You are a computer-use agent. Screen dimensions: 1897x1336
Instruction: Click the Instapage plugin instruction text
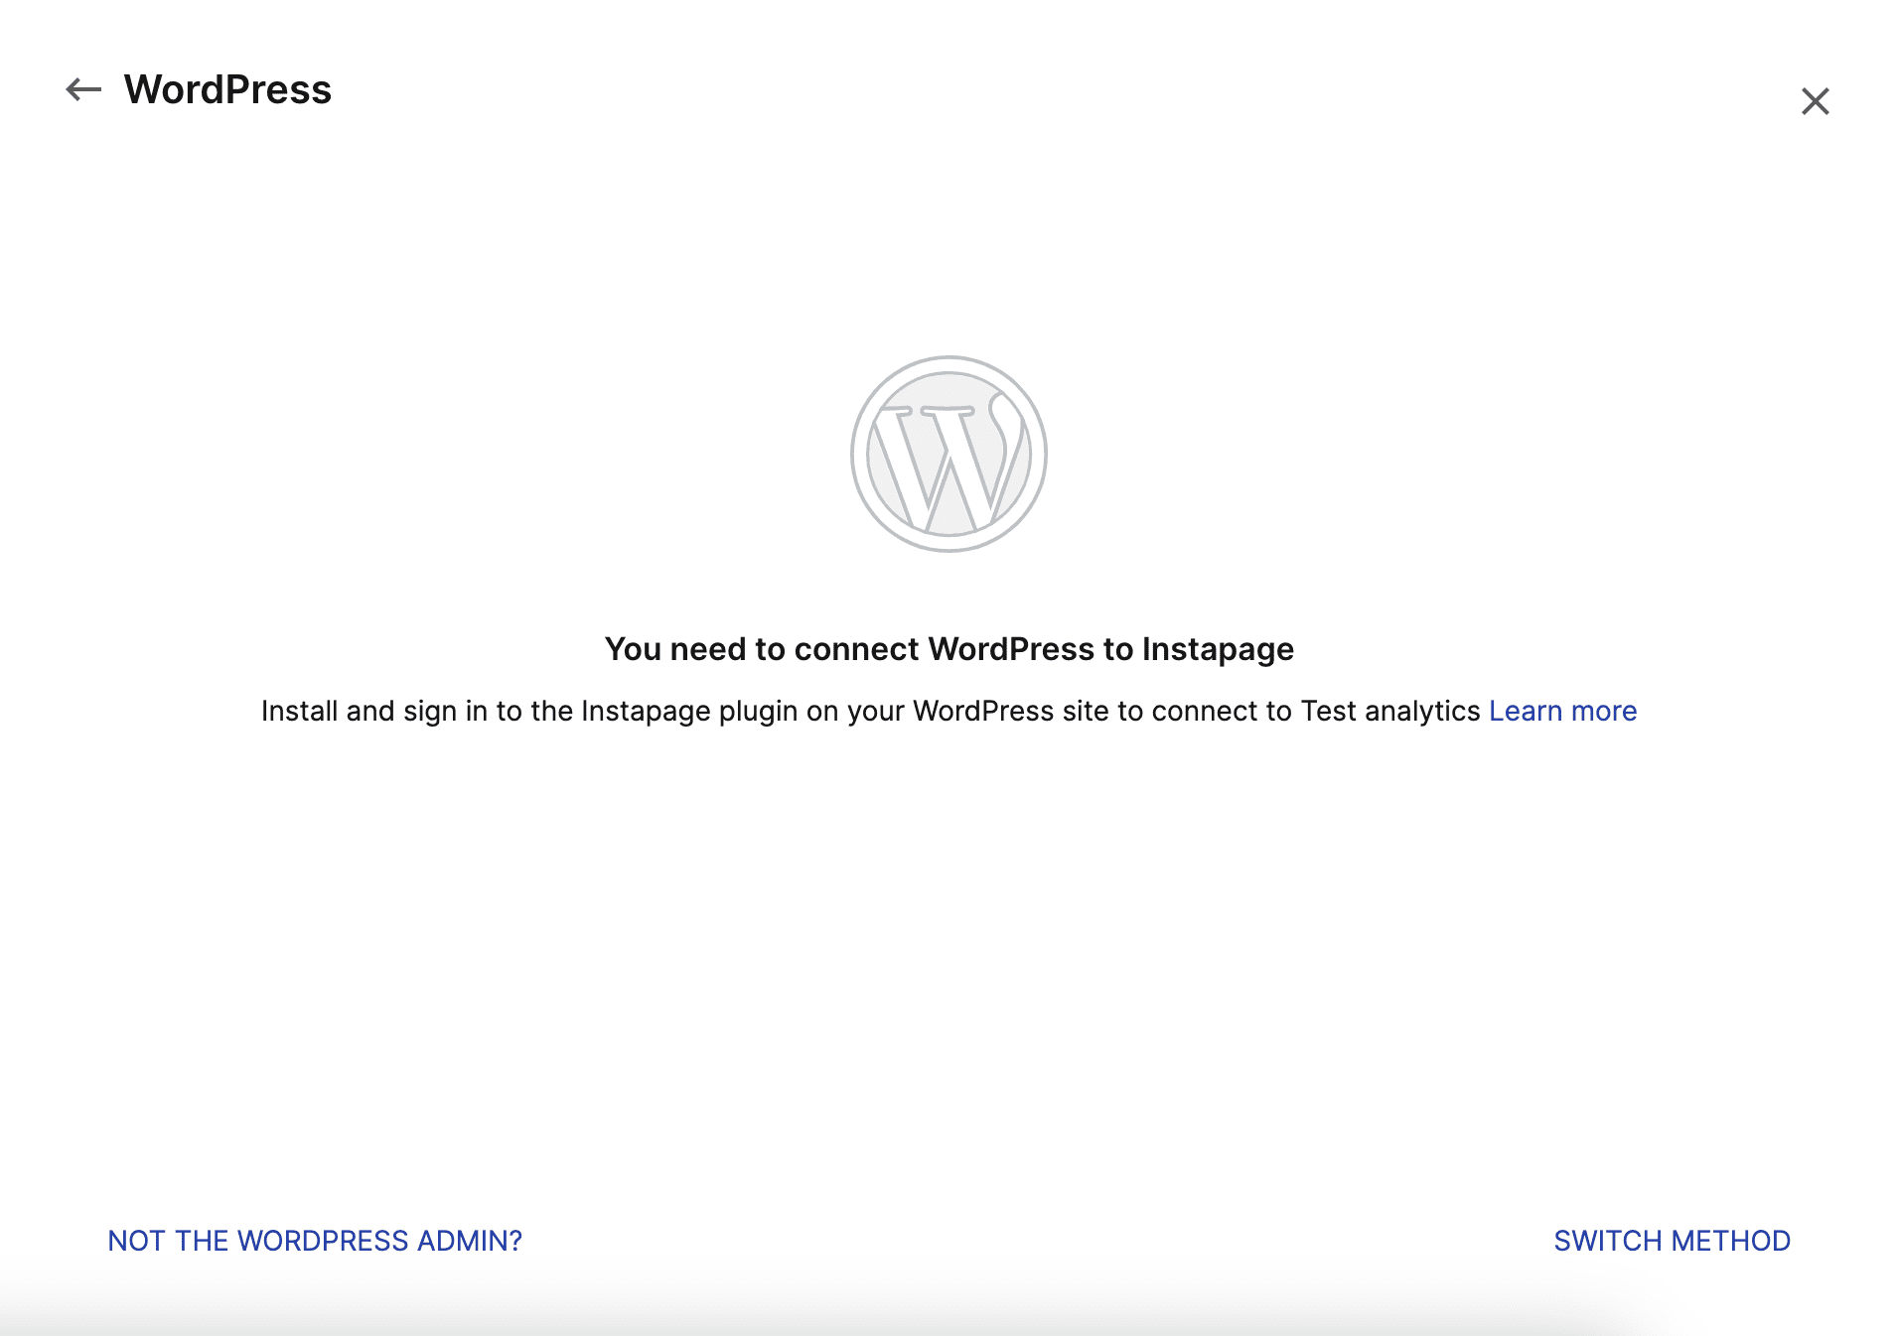point(871,711)
